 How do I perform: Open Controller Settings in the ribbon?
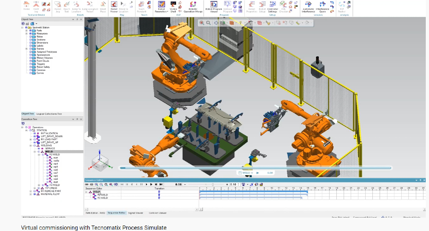point(273,5)
